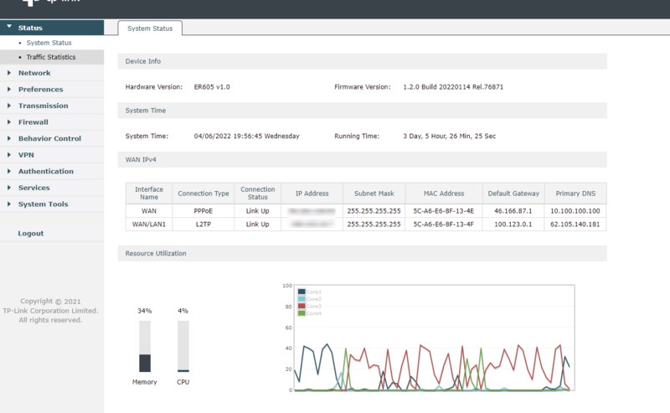Screen dimensions: 670x413
Task: Click the System Time section header
Action: click(x=363, y=111)
